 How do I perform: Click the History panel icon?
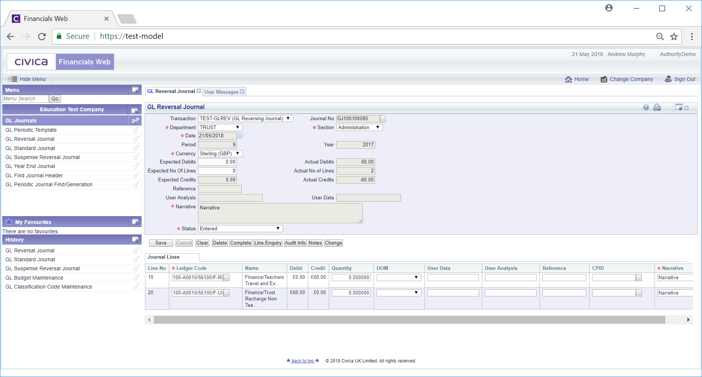click(x=135, y=239)
